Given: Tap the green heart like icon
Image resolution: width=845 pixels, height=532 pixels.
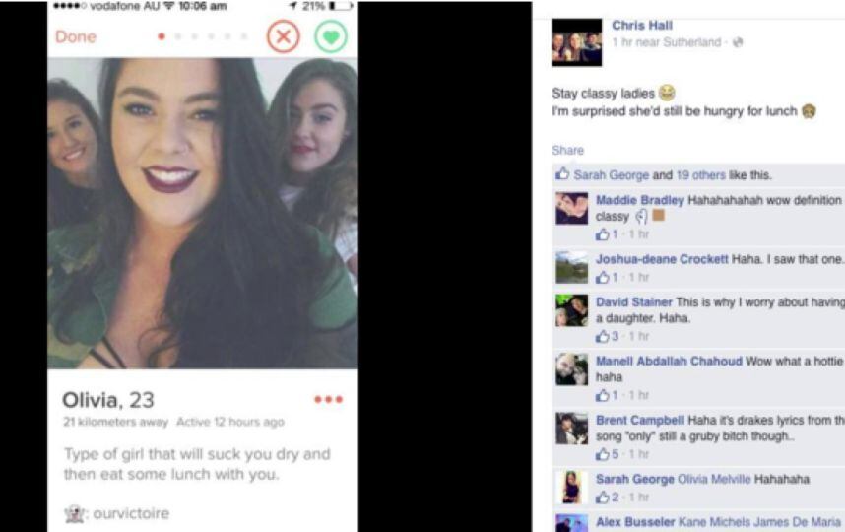Looking at the screenshot, I should coord(331,36).
